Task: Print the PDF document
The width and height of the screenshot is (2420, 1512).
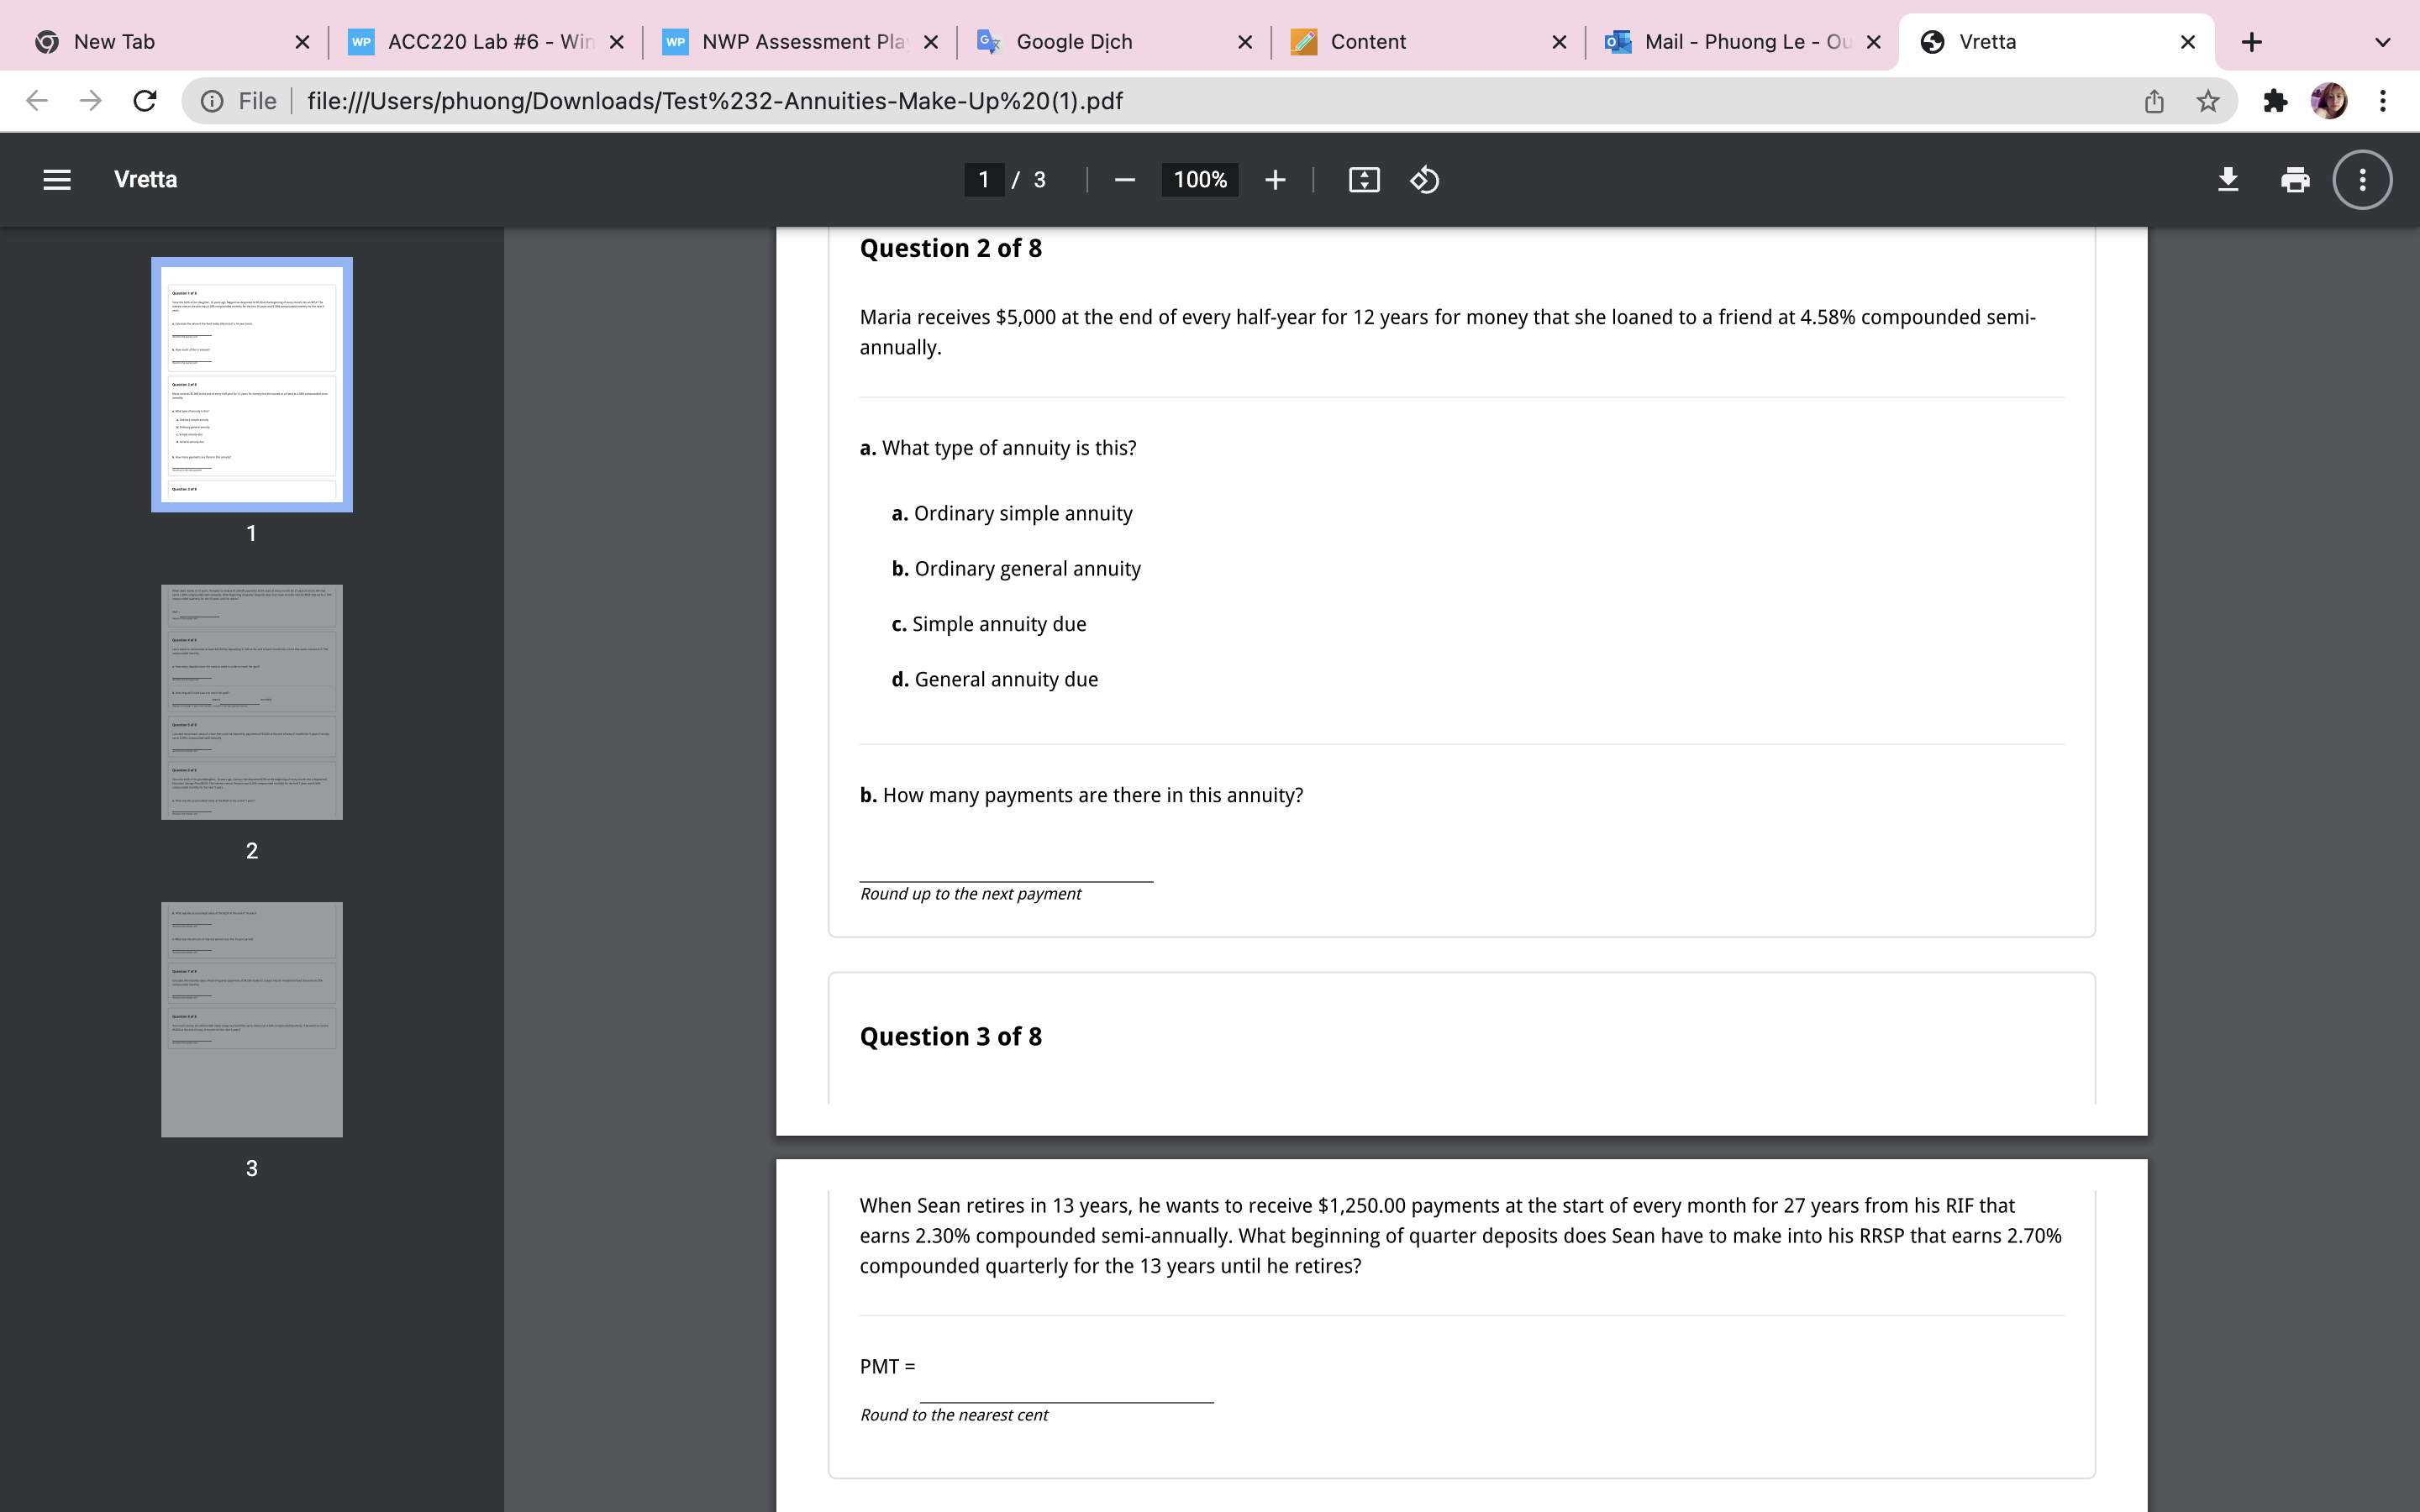Action: pyautogui.click(x=2294, y=179)
